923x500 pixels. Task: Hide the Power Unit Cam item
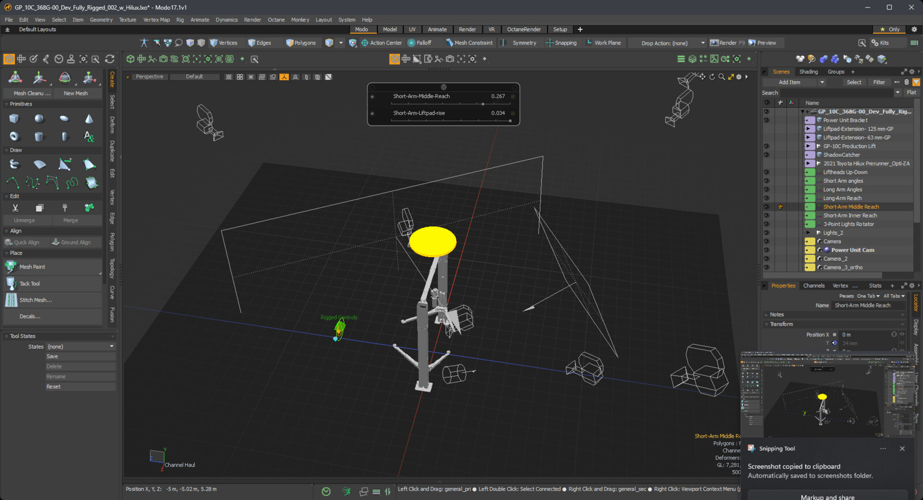[767, 250]
